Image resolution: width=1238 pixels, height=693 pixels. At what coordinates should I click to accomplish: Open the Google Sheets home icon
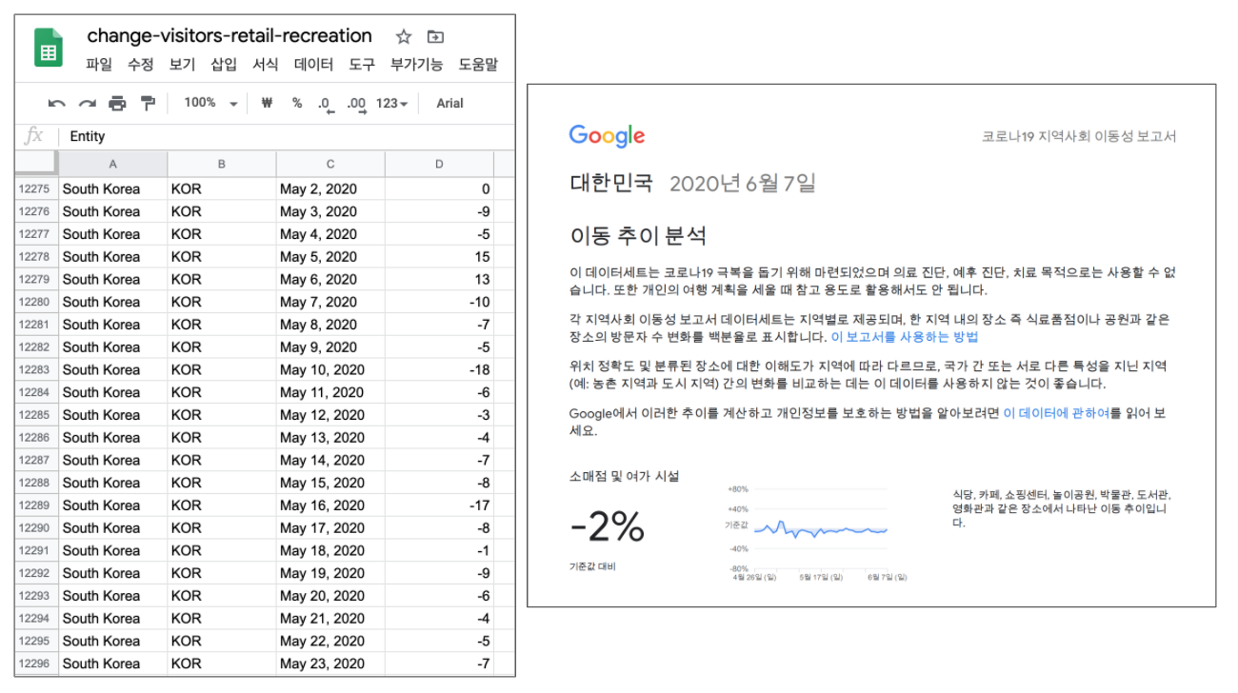49,47
